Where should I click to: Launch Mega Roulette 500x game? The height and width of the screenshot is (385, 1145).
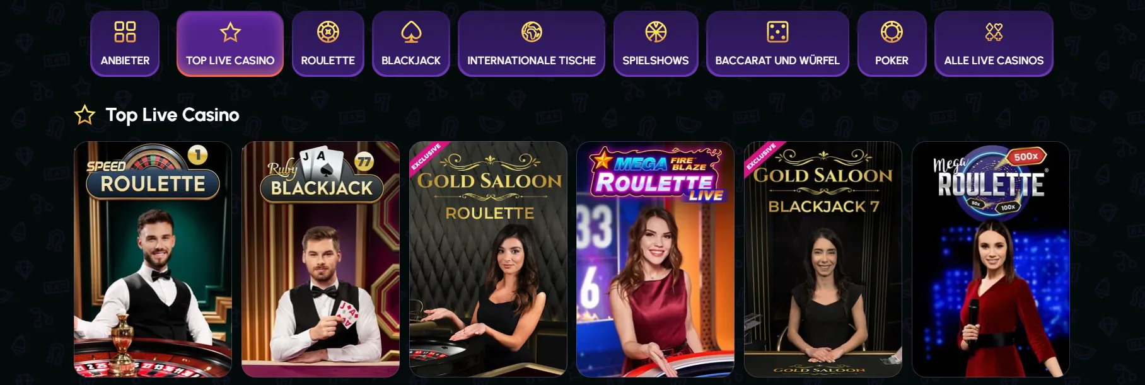point(991,259)
